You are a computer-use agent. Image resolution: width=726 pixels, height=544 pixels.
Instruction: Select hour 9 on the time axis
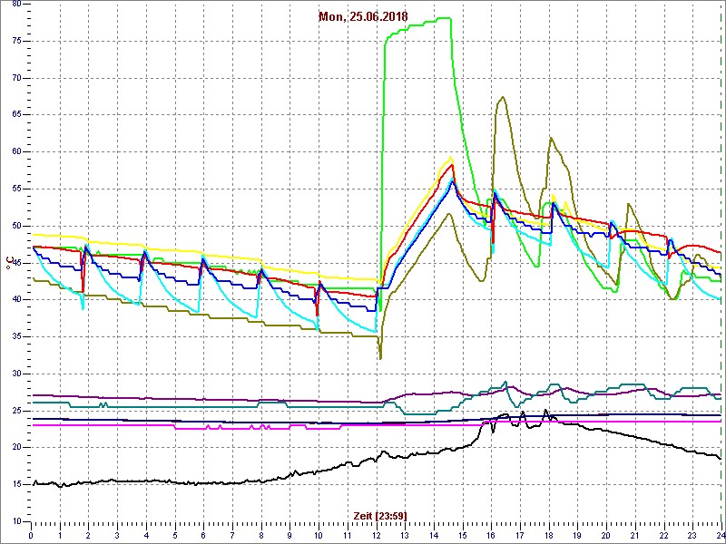tap(289, 535)
